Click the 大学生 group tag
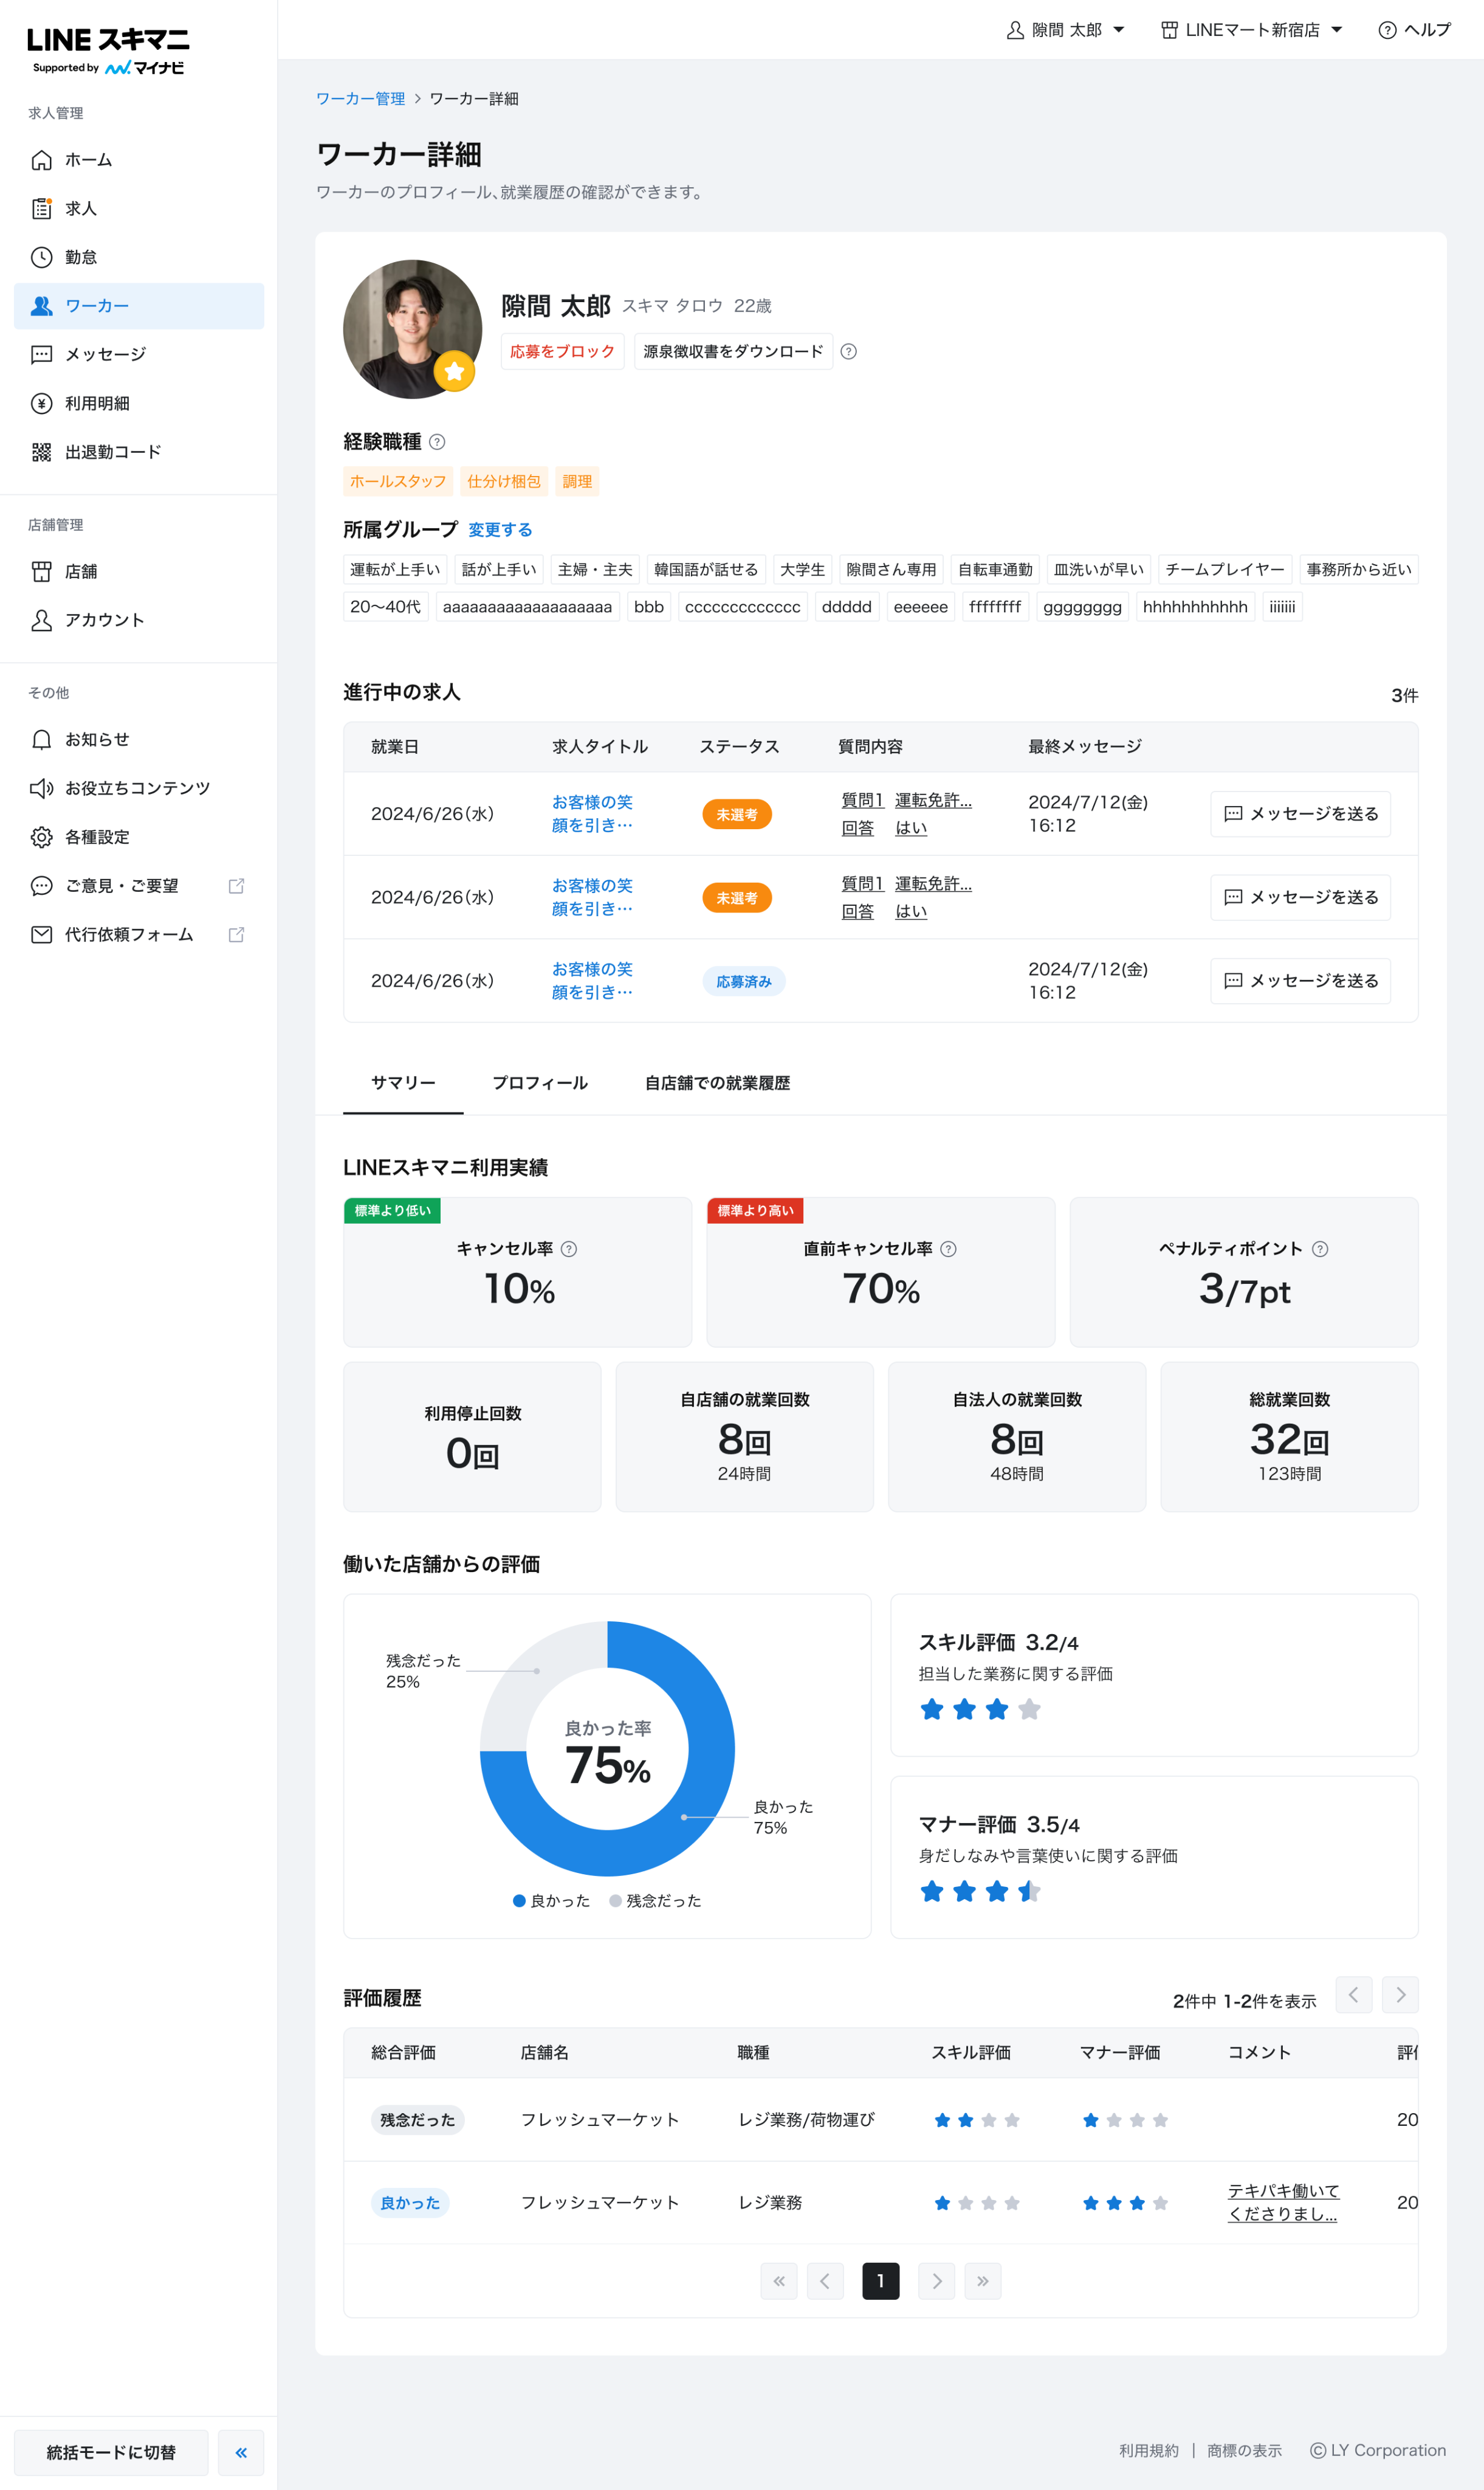Image resolution: width=1484 pixels, height=2490 pixels. pyautogui.click(x=802, y=569)
